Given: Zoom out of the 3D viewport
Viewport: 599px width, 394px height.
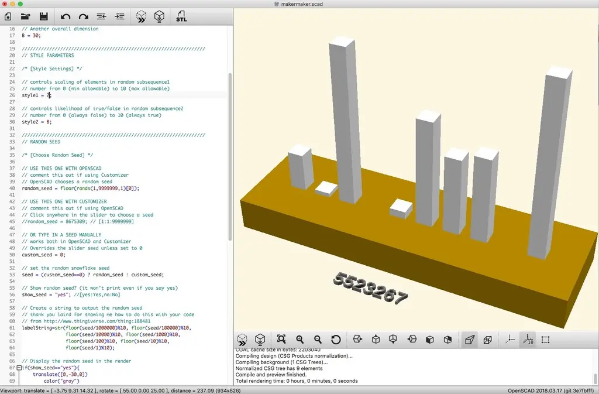Looking at the screenshot, I should pos(318,340).
